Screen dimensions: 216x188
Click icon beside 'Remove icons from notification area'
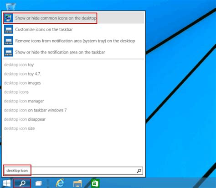click(9, 41)
